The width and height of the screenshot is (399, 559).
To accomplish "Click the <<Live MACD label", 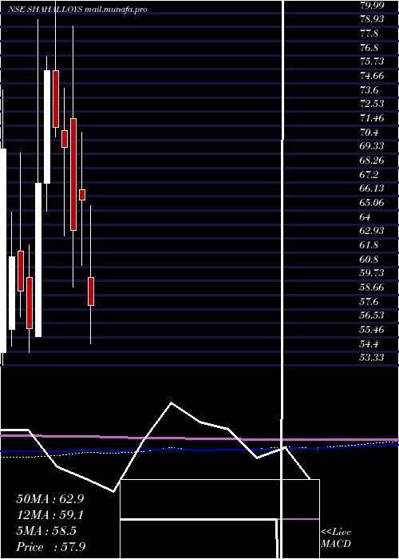I will click(x=336, y=538).
